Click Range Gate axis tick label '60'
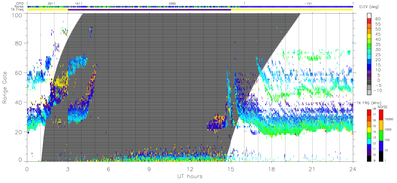Image resolution: width=397 pixels, height=183 pixels. pos(19,73)
